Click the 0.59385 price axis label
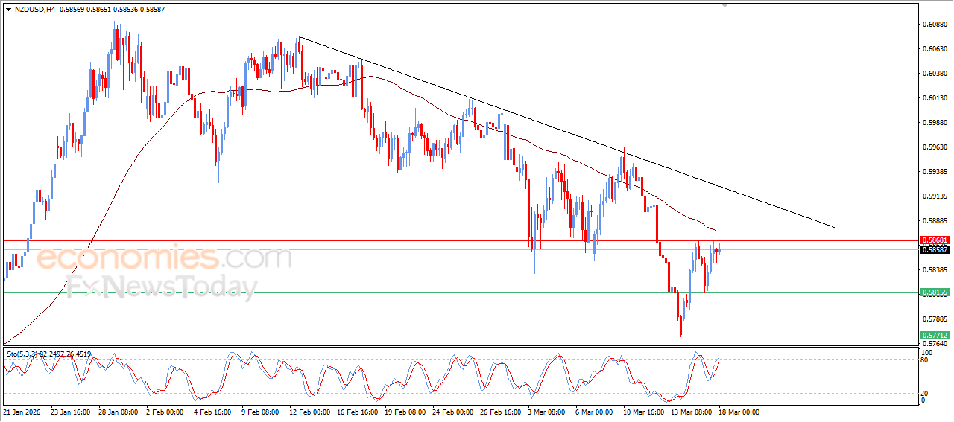 [x=935, y=172]
